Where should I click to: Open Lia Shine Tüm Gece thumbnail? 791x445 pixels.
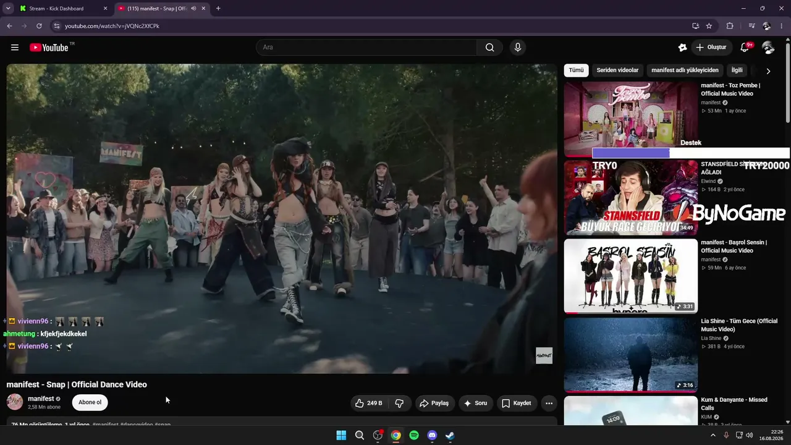click(630, 355)
